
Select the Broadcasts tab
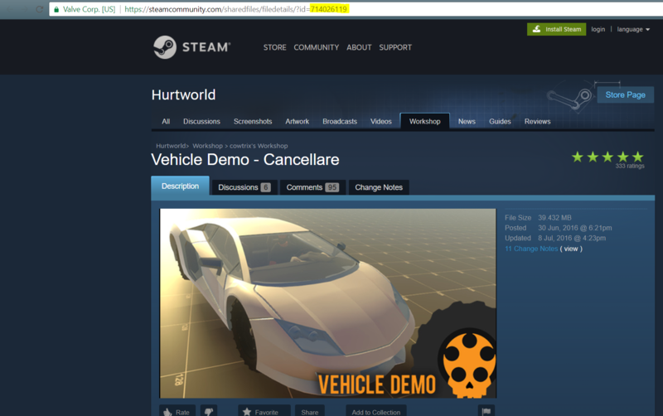click(340, 121)
